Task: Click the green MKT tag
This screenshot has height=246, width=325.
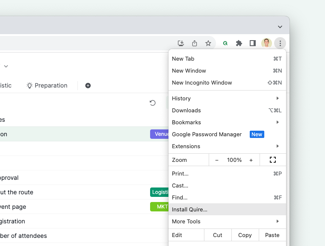Action: pos(160,206)
